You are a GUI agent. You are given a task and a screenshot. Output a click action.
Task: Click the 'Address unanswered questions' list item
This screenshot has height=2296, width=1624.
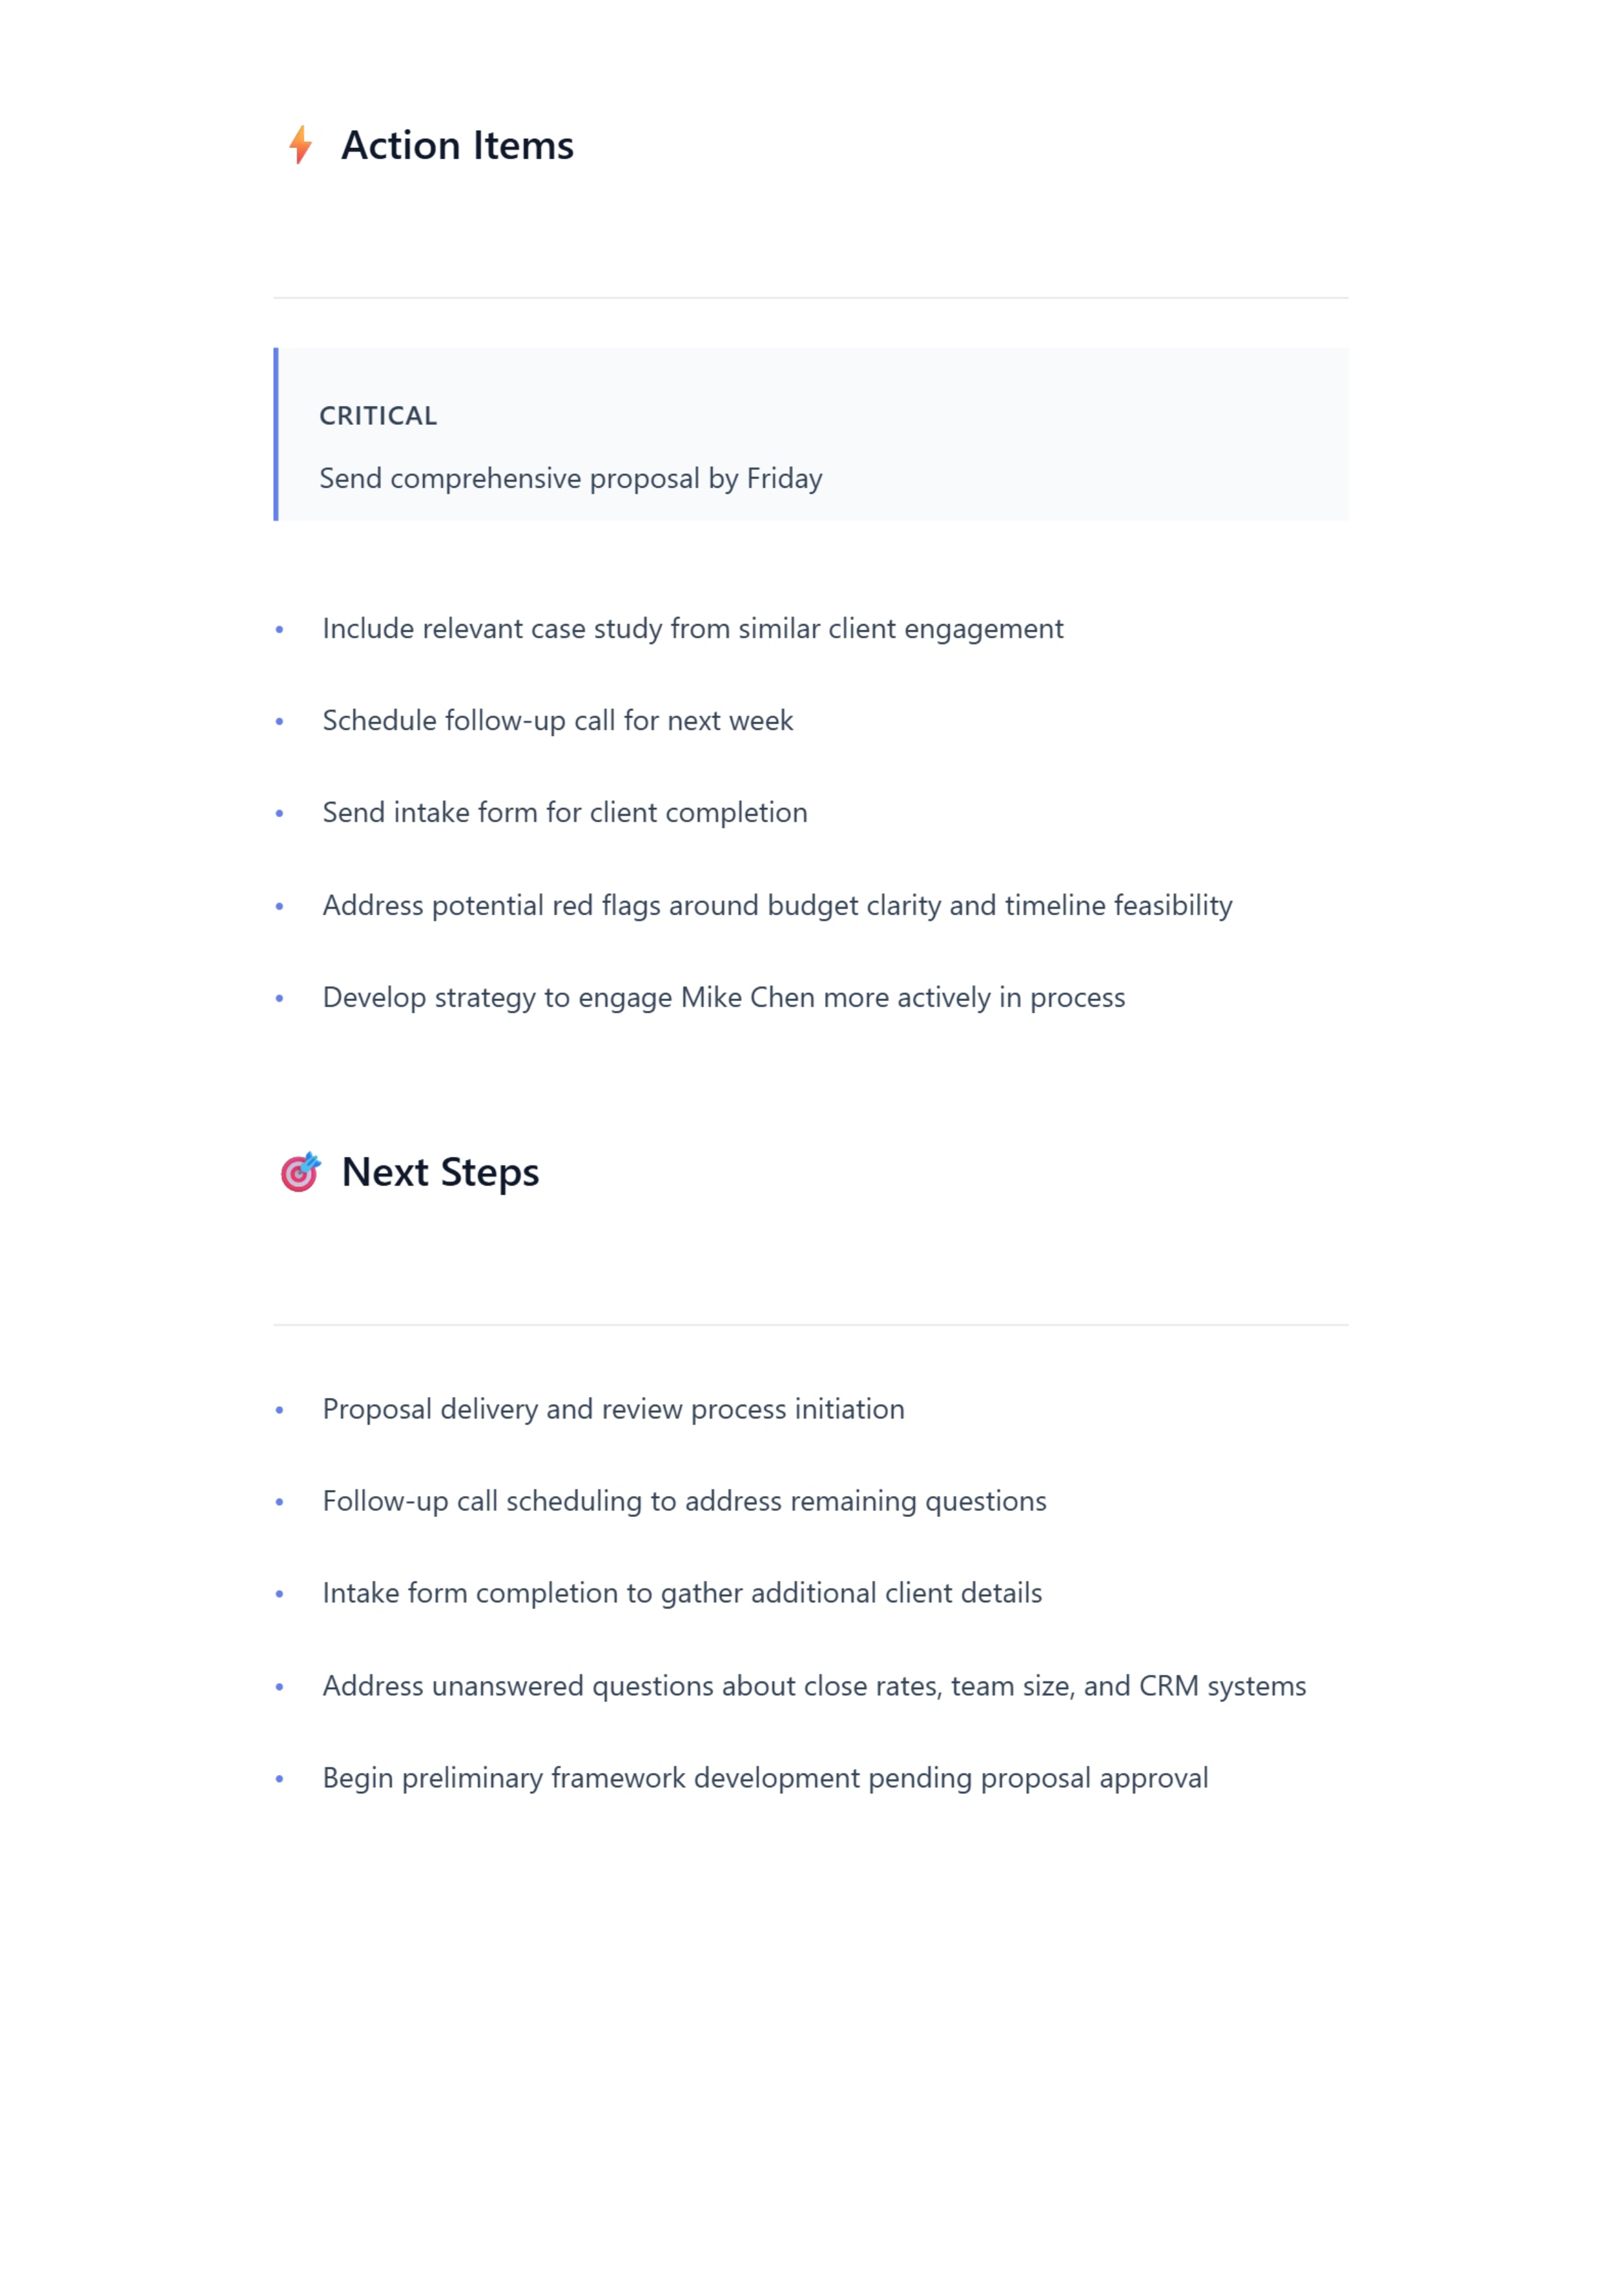(813, 1687)
